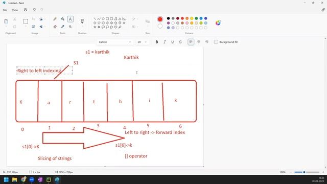Expand the Paste options arrow
This screenshot has width=327, height=184.
click(x=6, y=27)
